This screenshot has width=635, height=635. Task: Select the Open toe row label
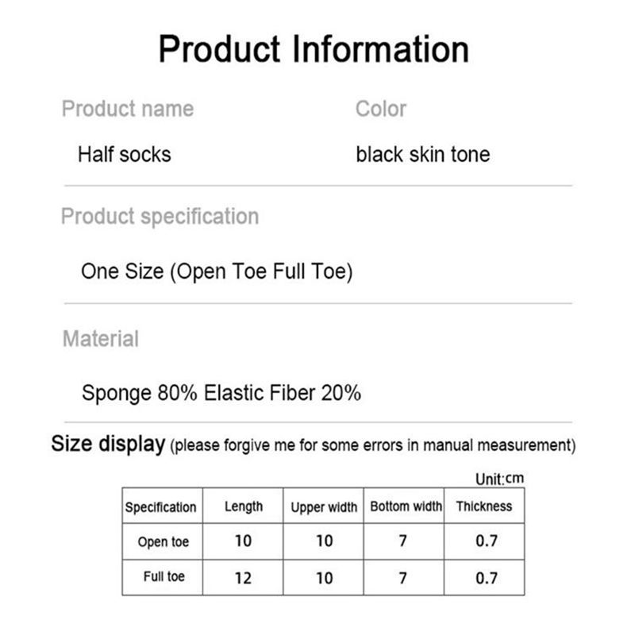pos(164,542)
